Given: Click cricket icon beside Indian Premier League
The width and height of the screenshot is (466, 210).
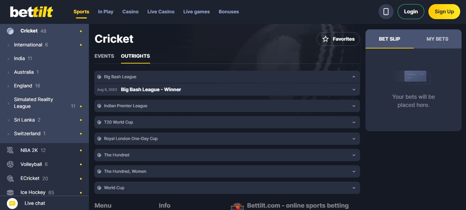Looking at the screenshot, I should pos(99,106).
